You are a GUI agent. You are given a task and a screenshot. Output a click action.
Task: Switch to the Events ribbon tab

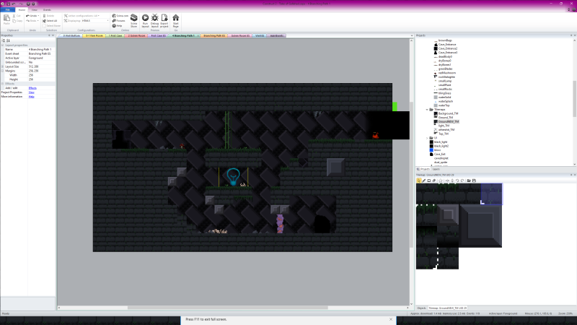(x=47, y=10)
